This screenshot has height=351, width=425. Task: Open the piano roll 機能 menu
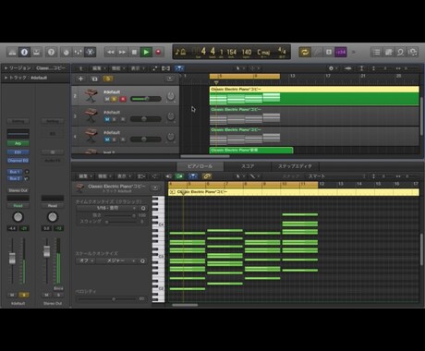(103, 176)
